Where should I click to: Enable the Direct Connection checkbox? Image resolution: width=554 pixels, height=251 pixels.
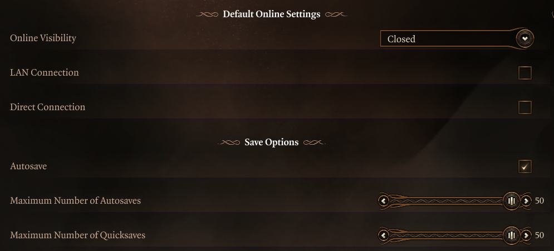(524, 107)
